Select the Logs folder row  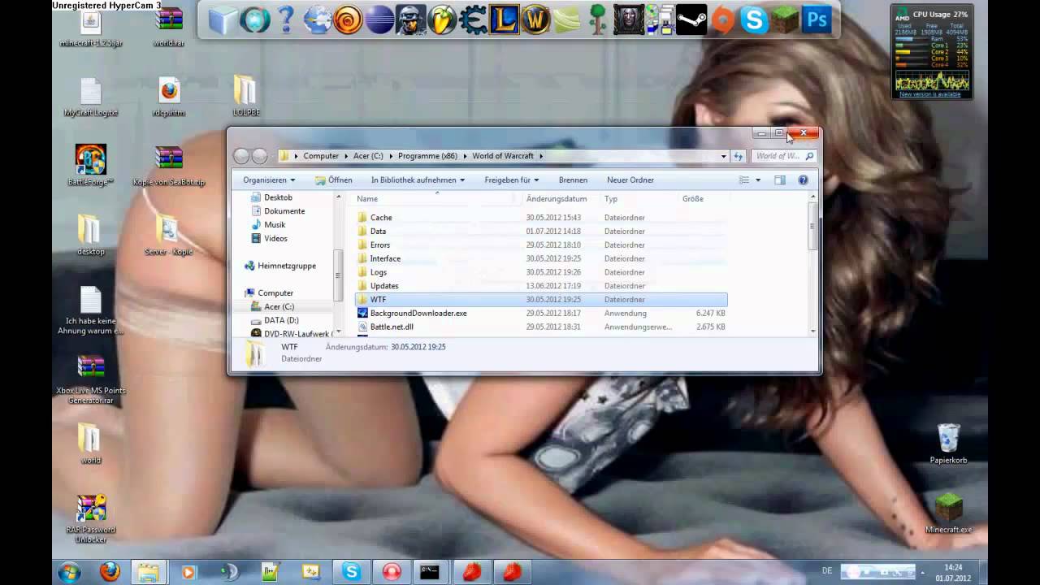point(540,272)
